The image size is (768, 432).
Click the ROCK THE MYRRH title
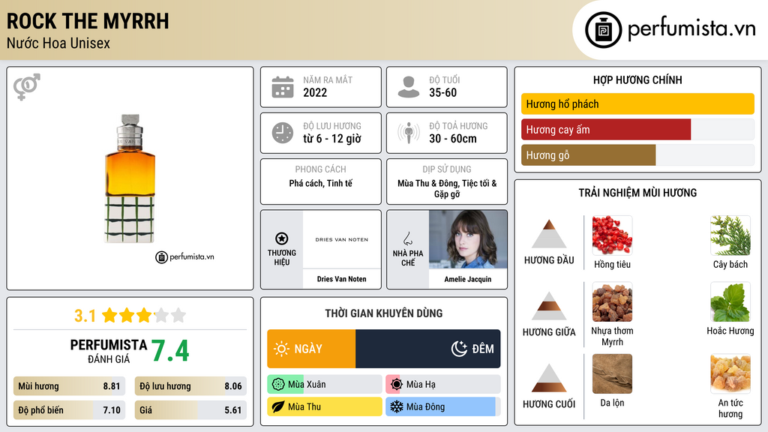pyautogui.click(x=88, y=22)
